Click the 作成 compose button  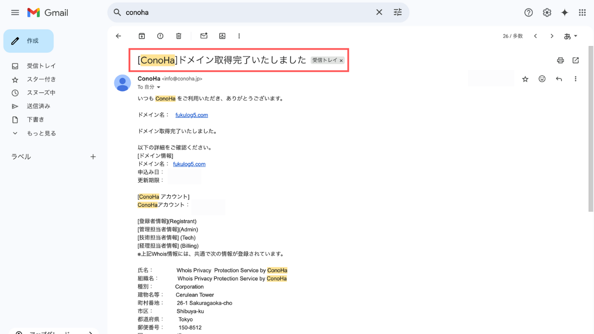coord(28,41)
